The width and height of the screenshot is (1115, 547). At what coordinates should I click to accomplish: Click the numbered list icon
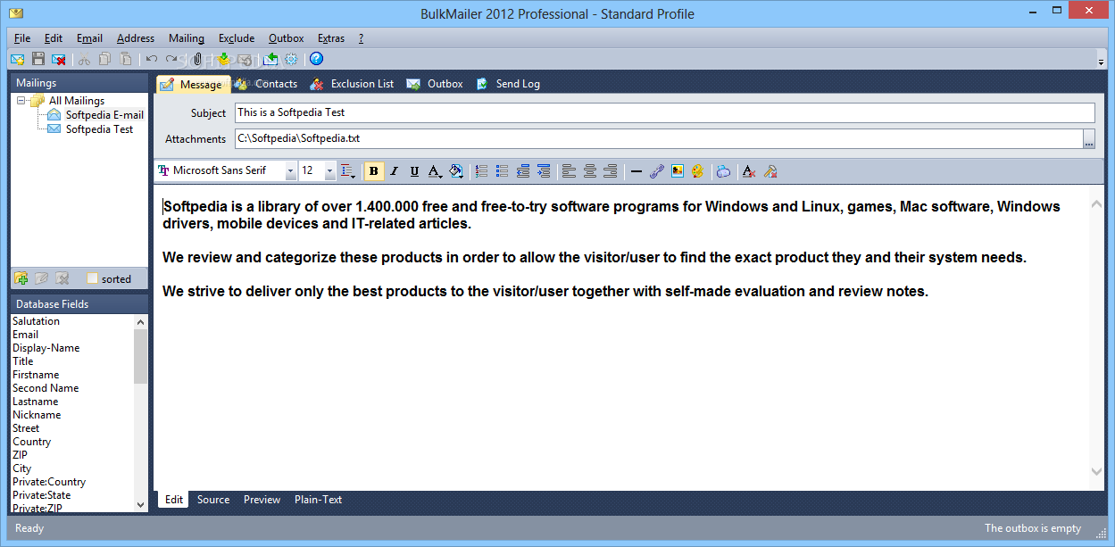481,171
